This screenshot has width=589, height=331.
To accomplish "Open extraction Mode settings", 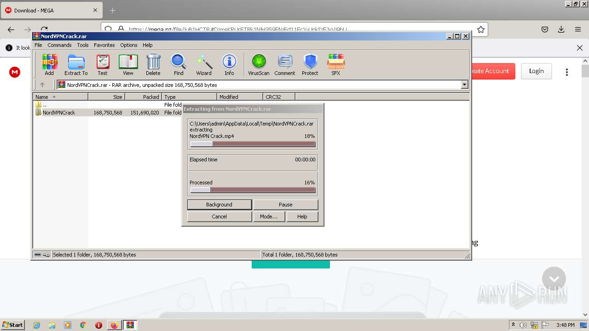I will 269,217.
